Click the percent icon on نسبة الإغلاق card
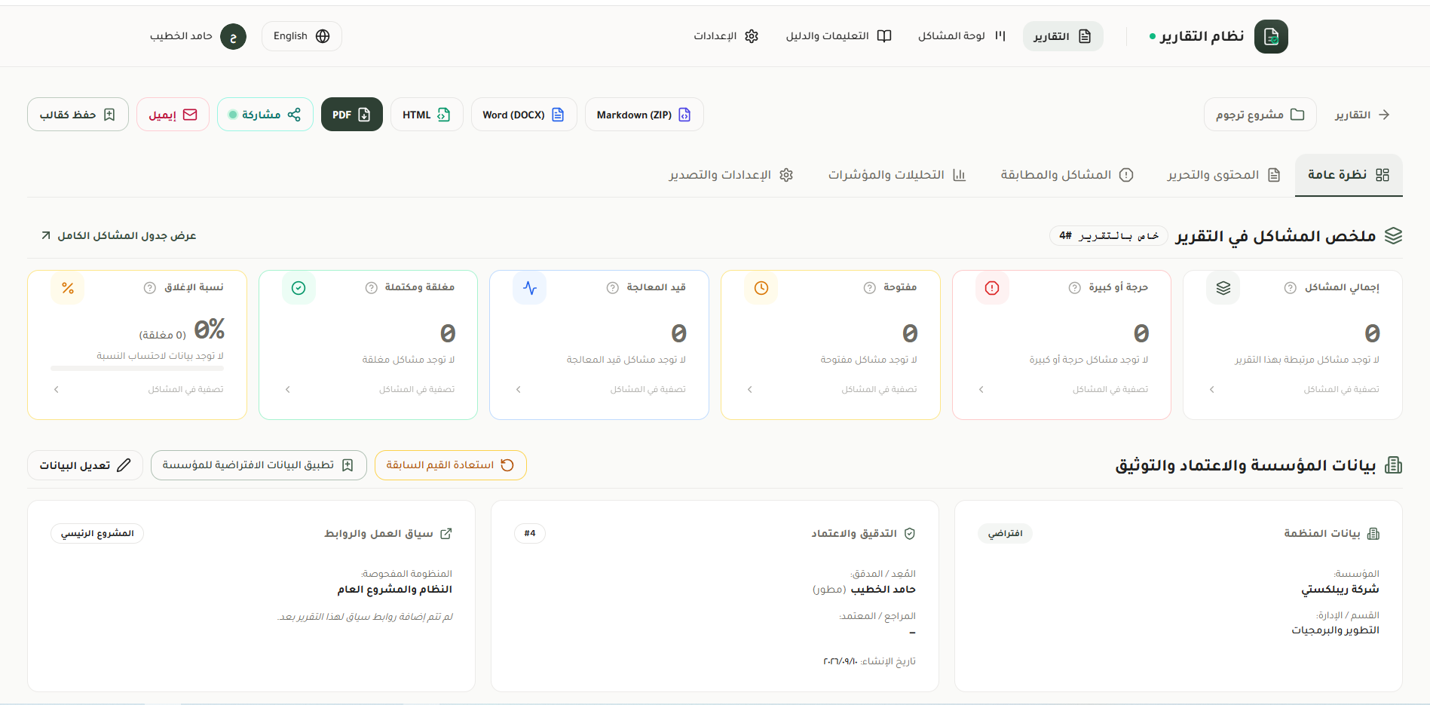The image size is (1430, 705). coord(68,288)
